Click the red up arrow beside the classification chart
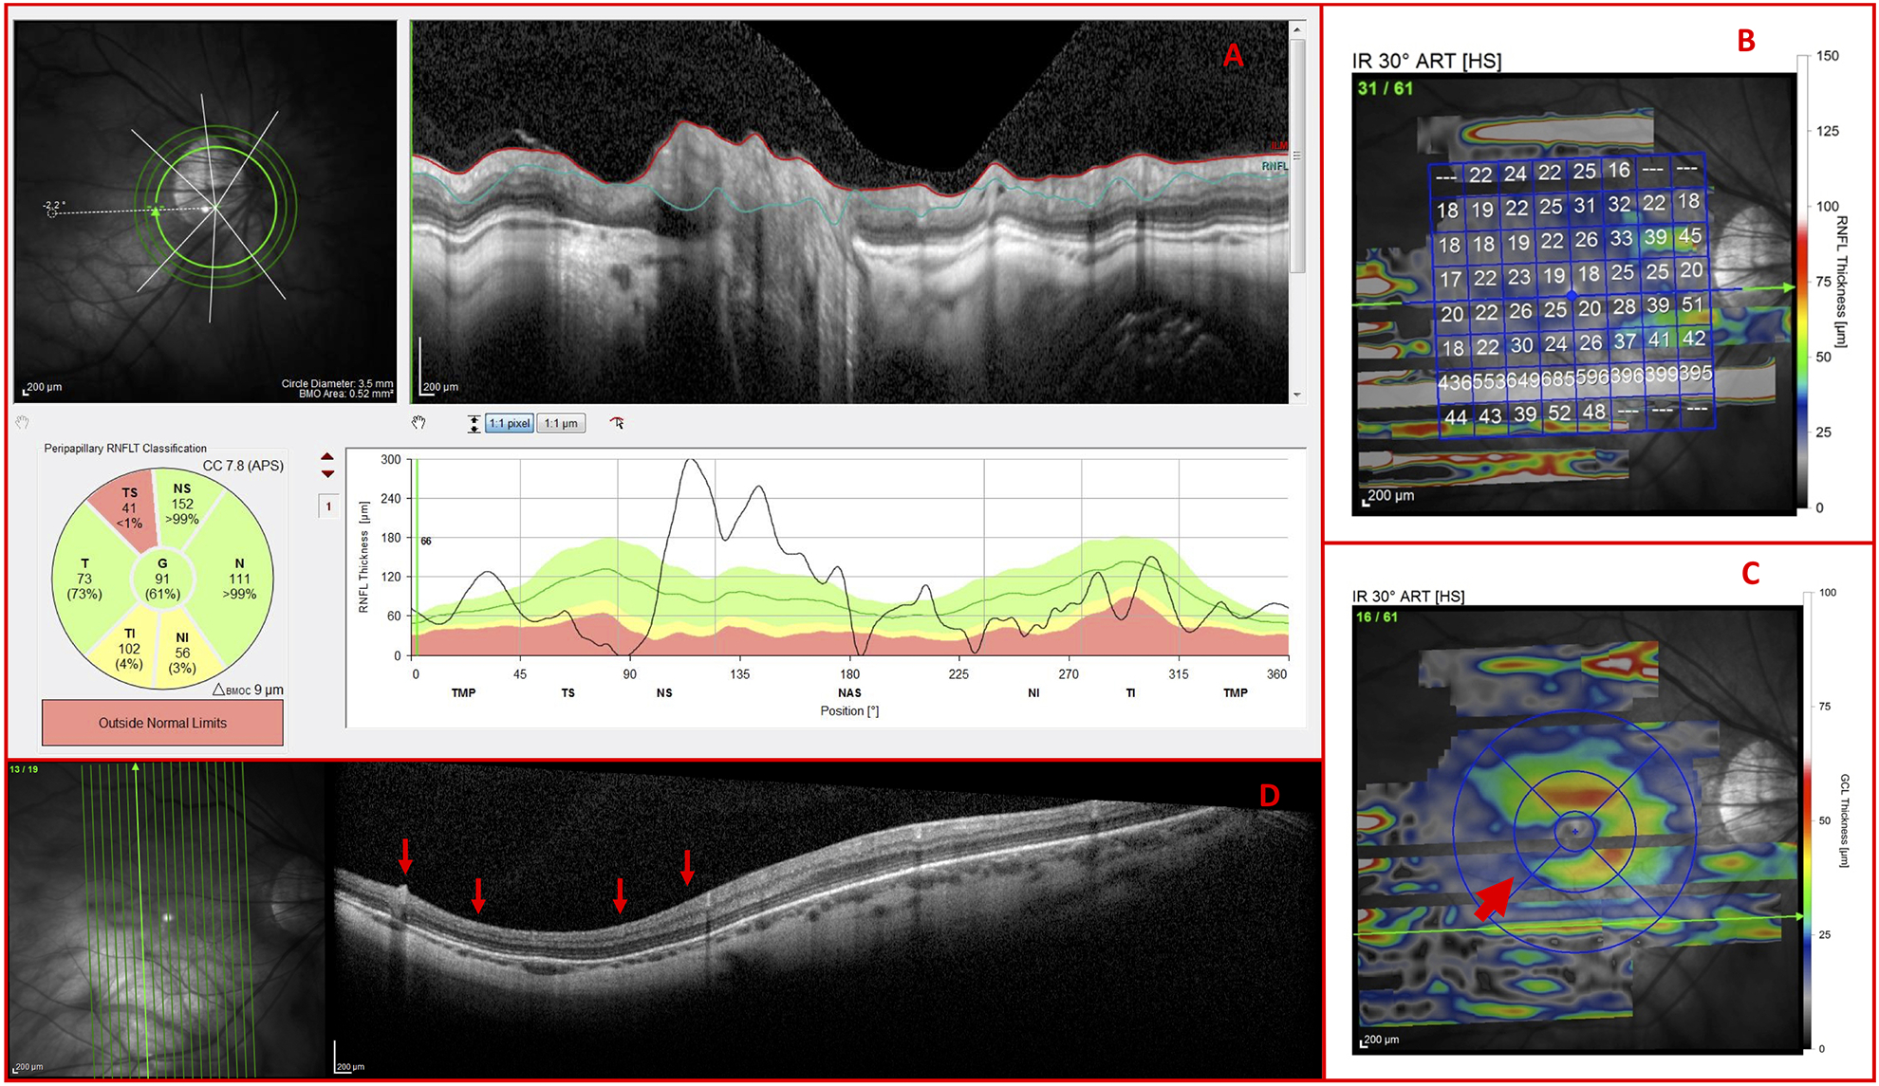1879x1086 pixels. [x=327, y=457]
